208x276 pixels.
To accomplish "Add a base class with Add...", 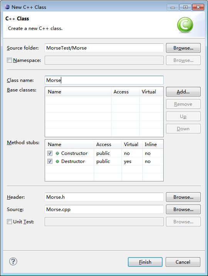I will click(183, 92).
